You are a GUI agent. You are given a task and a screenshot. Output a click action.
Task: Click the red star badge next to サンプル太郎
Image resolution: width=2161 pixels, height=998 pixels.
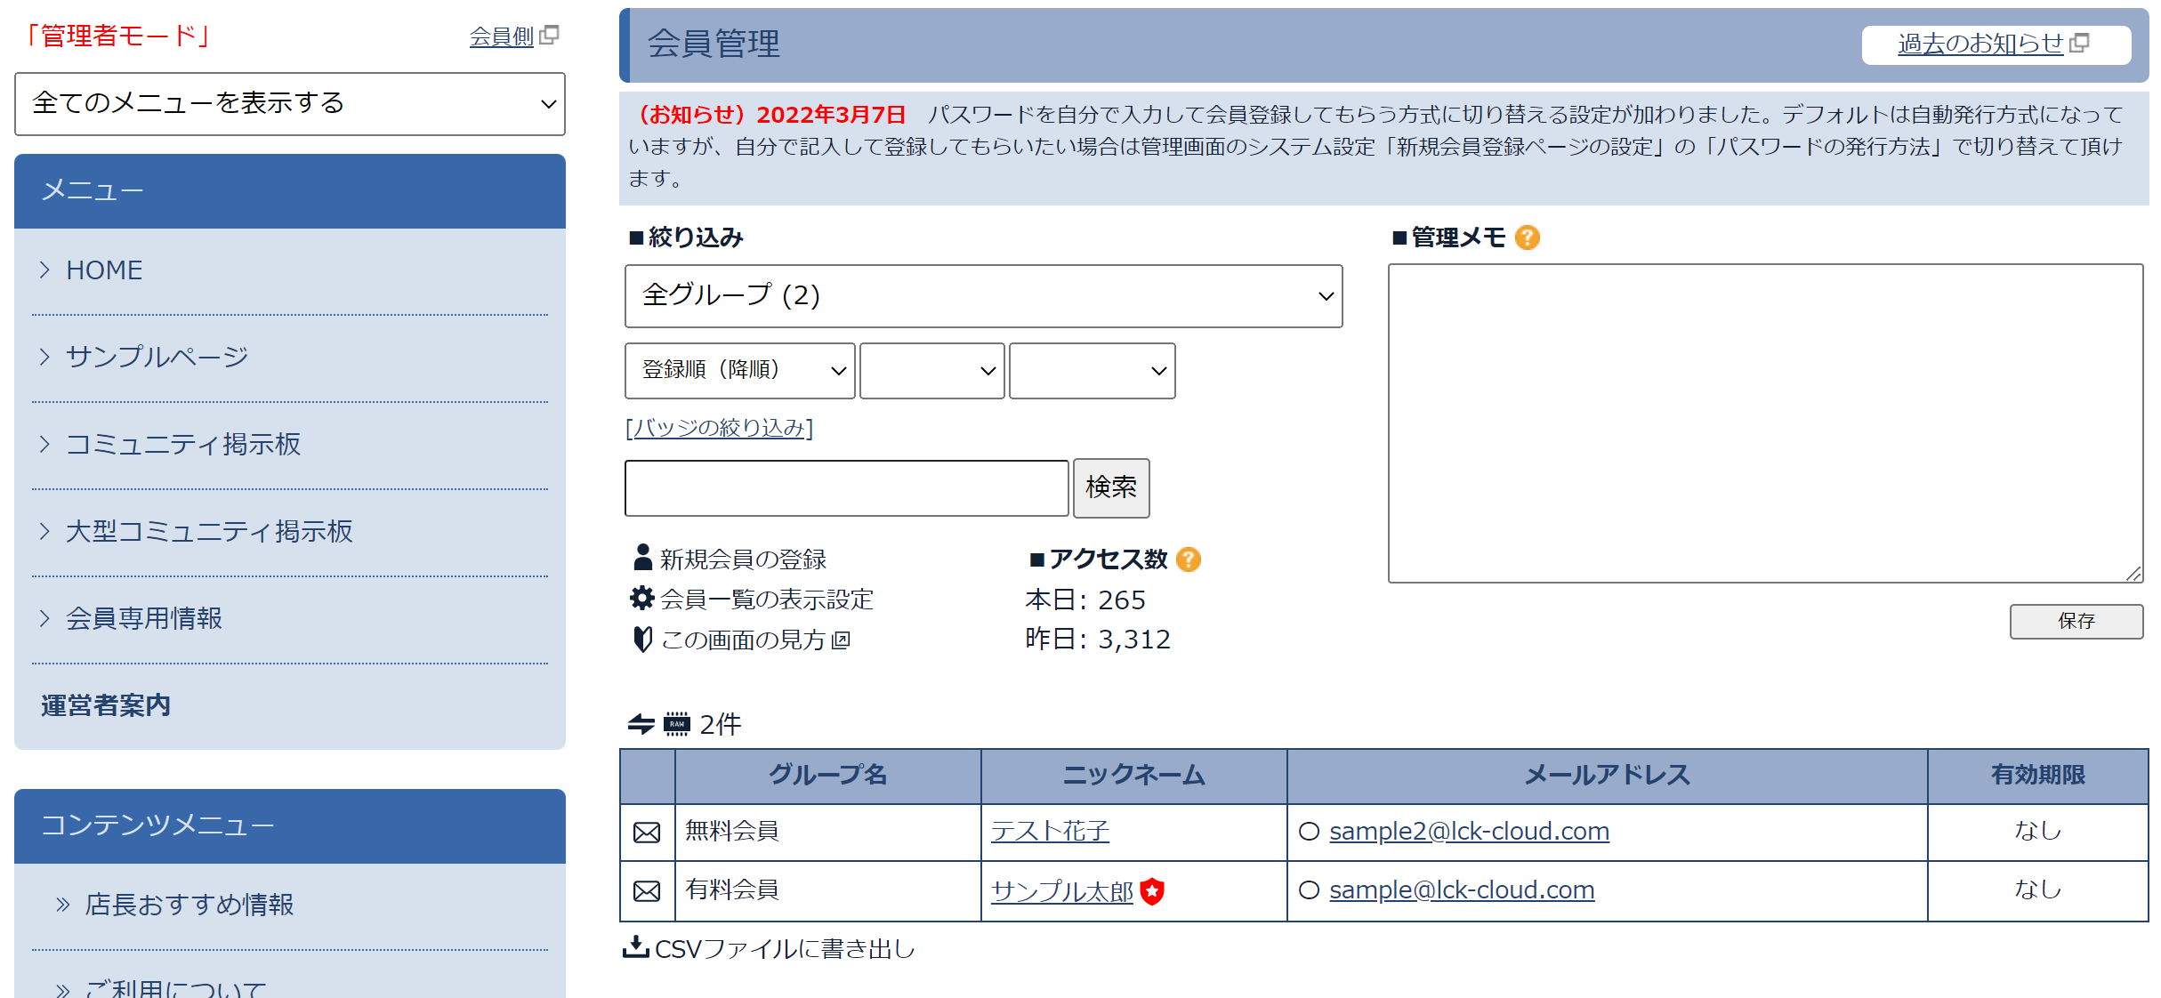pos(1152,891)
